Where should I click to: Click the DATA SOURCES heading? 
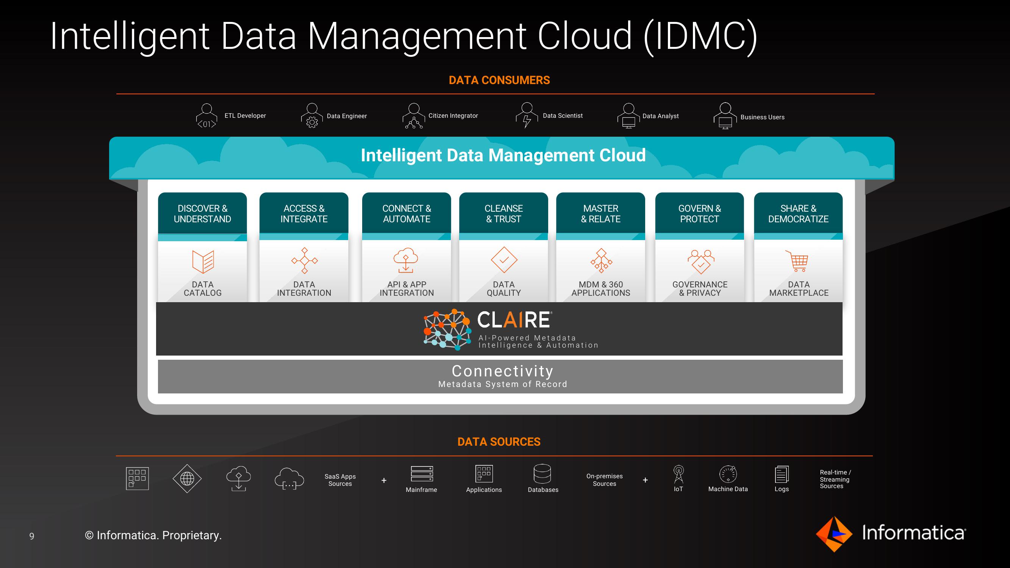499,442
